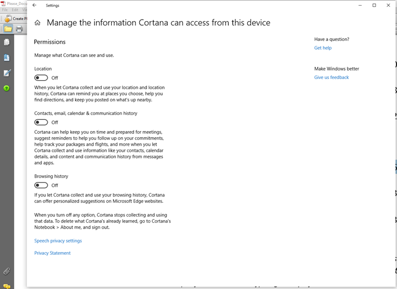
Task: Click the 'Manage what Cortana can see and use.' text
Action: (x=74, y=55)
